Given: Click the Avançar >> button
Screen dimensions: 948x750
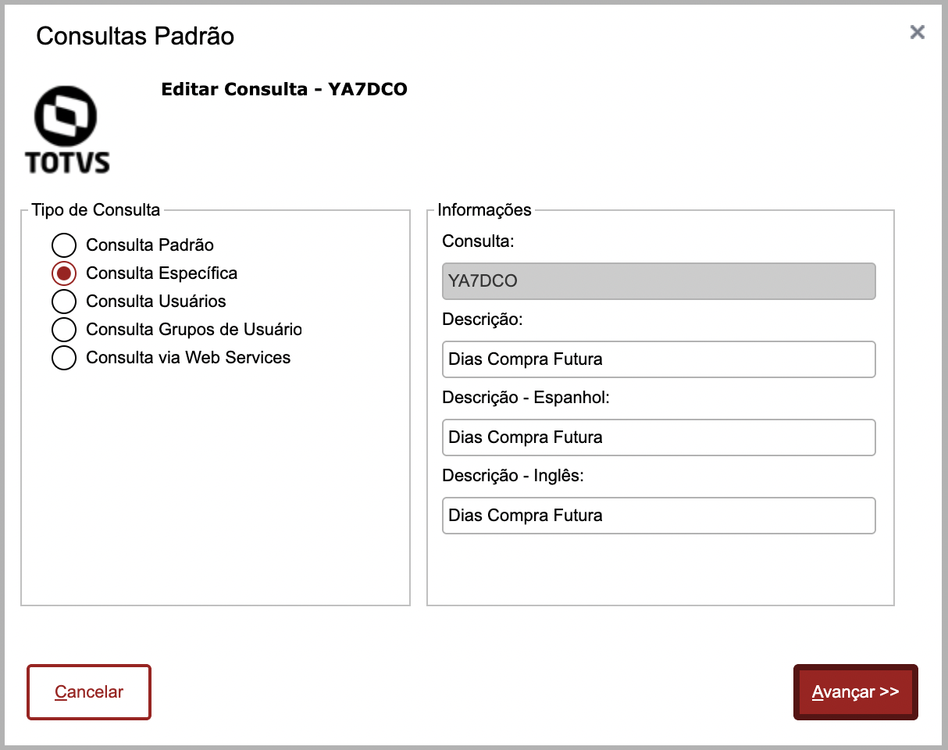Looking at the screenshot, I should click(855, 692).
